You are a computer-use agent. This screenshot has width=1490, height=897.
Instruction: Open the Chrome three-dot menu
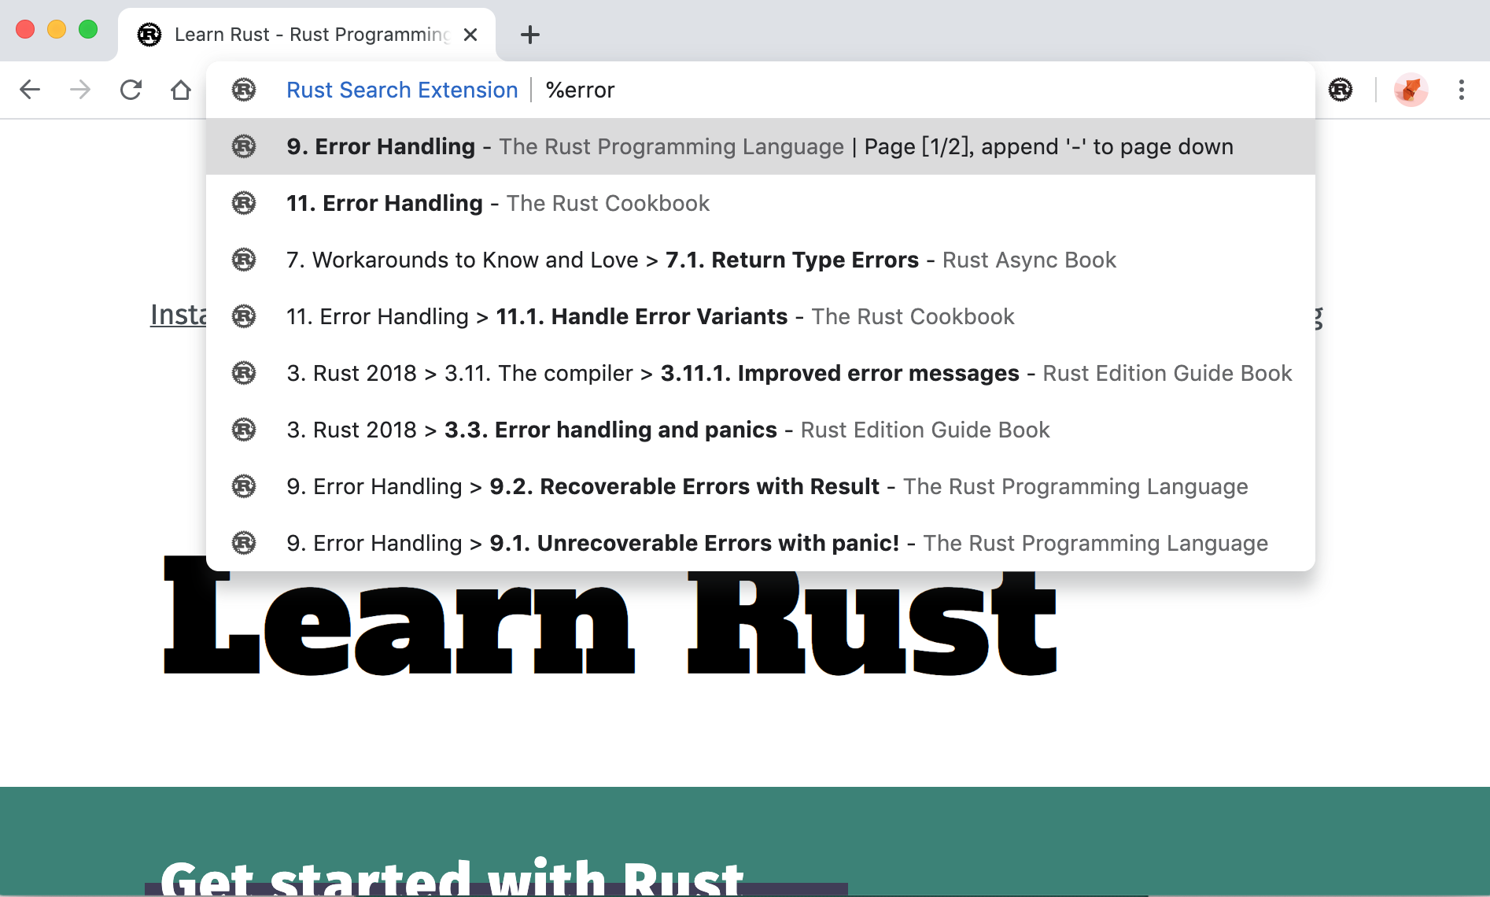(1462, 90)
